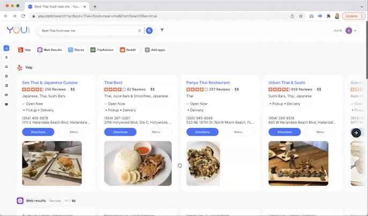Click the Yelp section logo icon

[x=20, y=67]
